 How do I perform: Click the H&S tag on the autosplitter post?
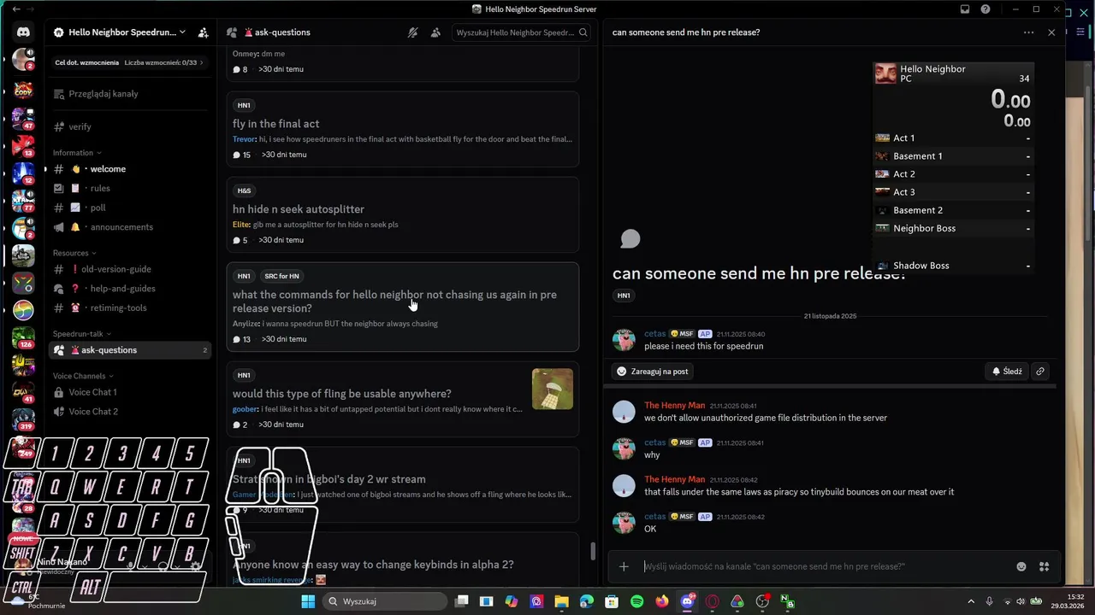[244, 190]
